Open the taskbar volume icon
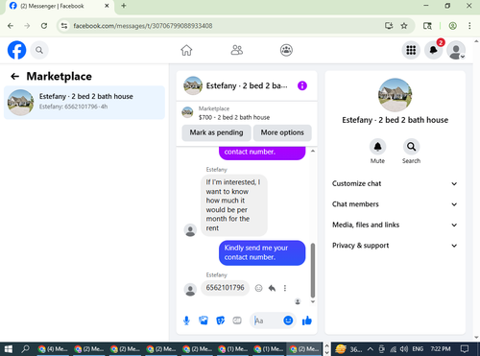Viewport: 480px width, 356px height. (404, 349)
